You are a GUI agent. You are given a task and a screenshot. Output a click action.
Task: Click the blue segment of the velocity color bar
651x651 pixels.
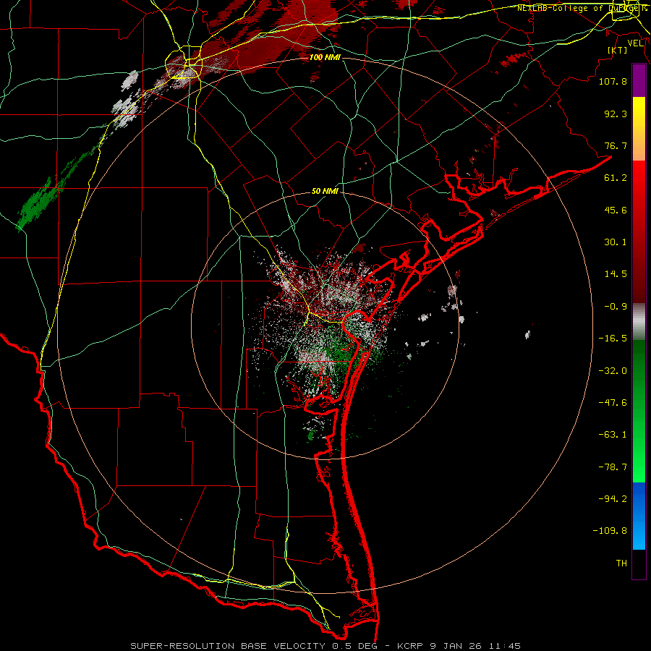coord(639,516)
